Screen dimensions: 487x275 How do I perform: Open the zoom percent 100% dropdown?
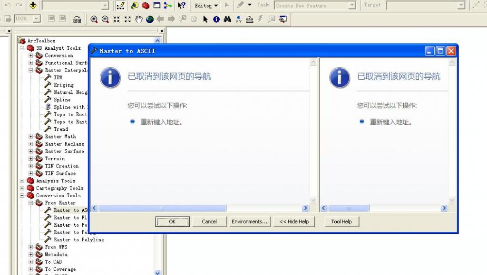(x=37, y=19)
